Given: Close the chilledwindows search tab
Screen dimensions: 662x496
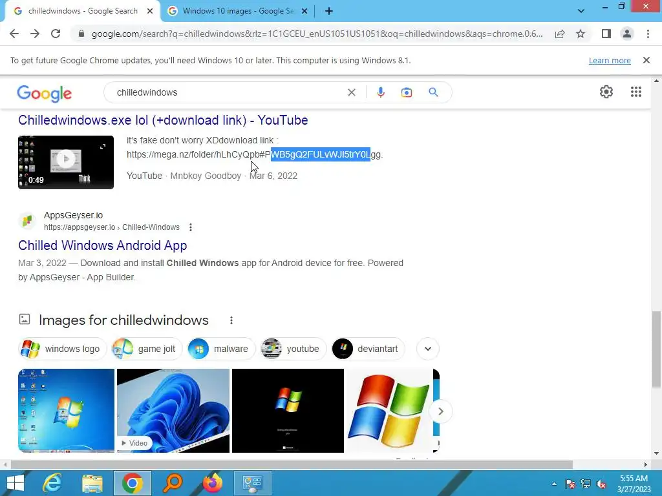Looking at the screenshot, I should pyautogui.click(x=150, y=12).
